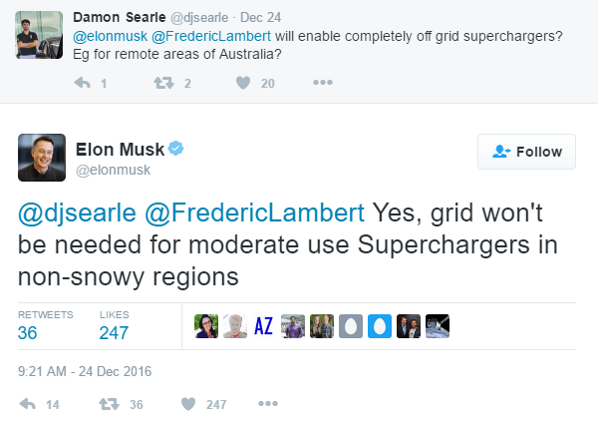Reply to Damon Searle's tweet
Image resolution: width=598 pixels, height=424 pixels.
coord(84,84)
